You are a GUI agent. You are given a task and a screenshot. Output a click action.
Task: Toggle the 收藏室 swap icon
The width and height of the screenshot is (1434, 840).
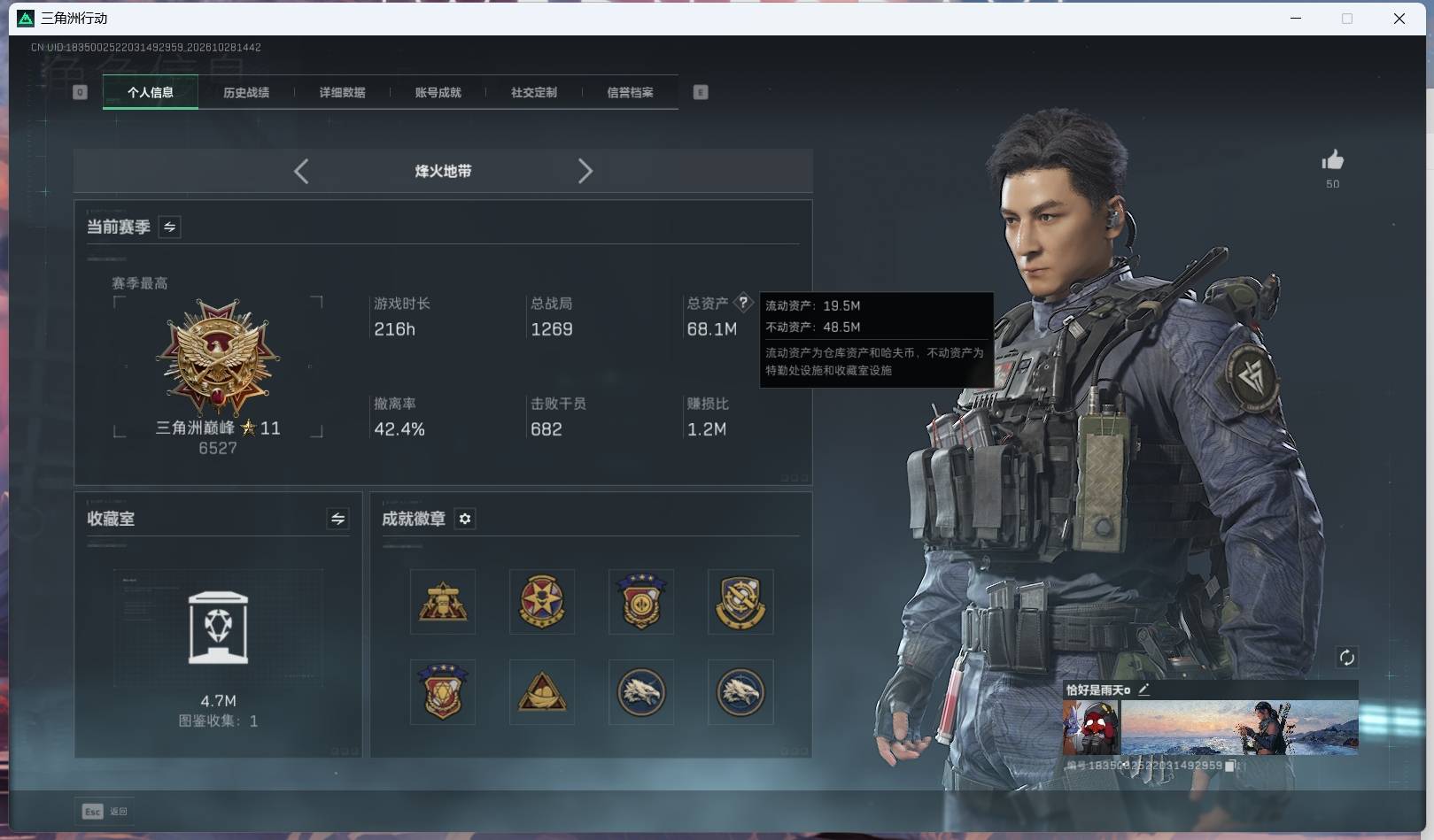[337, 519]
